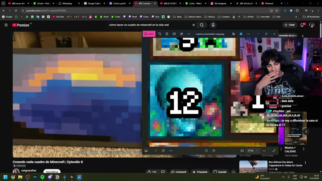
Task: Open the Edicion videos bookmarks folder
Action: 193,17
